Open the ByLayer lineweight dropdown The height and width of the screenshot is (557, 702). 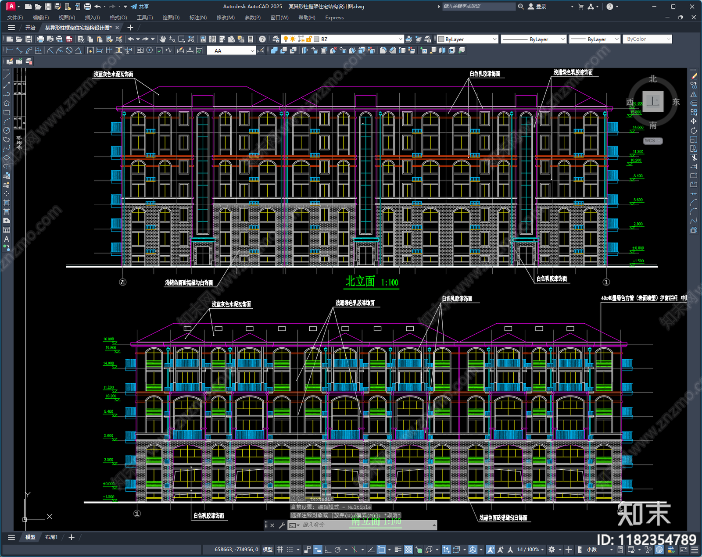[616, 39]
